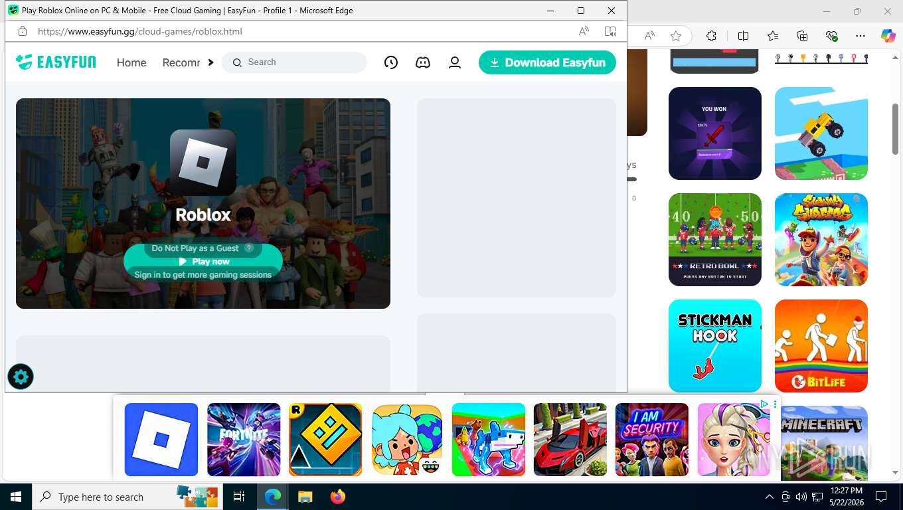Open the blue blocky dog game tile
903x510 pixels.
coord(489,440)
